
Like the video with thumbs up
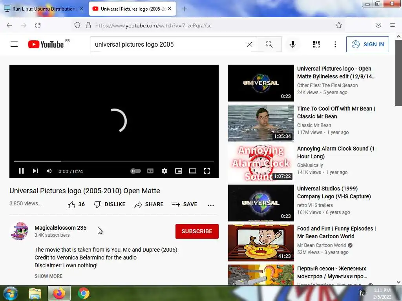[76, 205]
